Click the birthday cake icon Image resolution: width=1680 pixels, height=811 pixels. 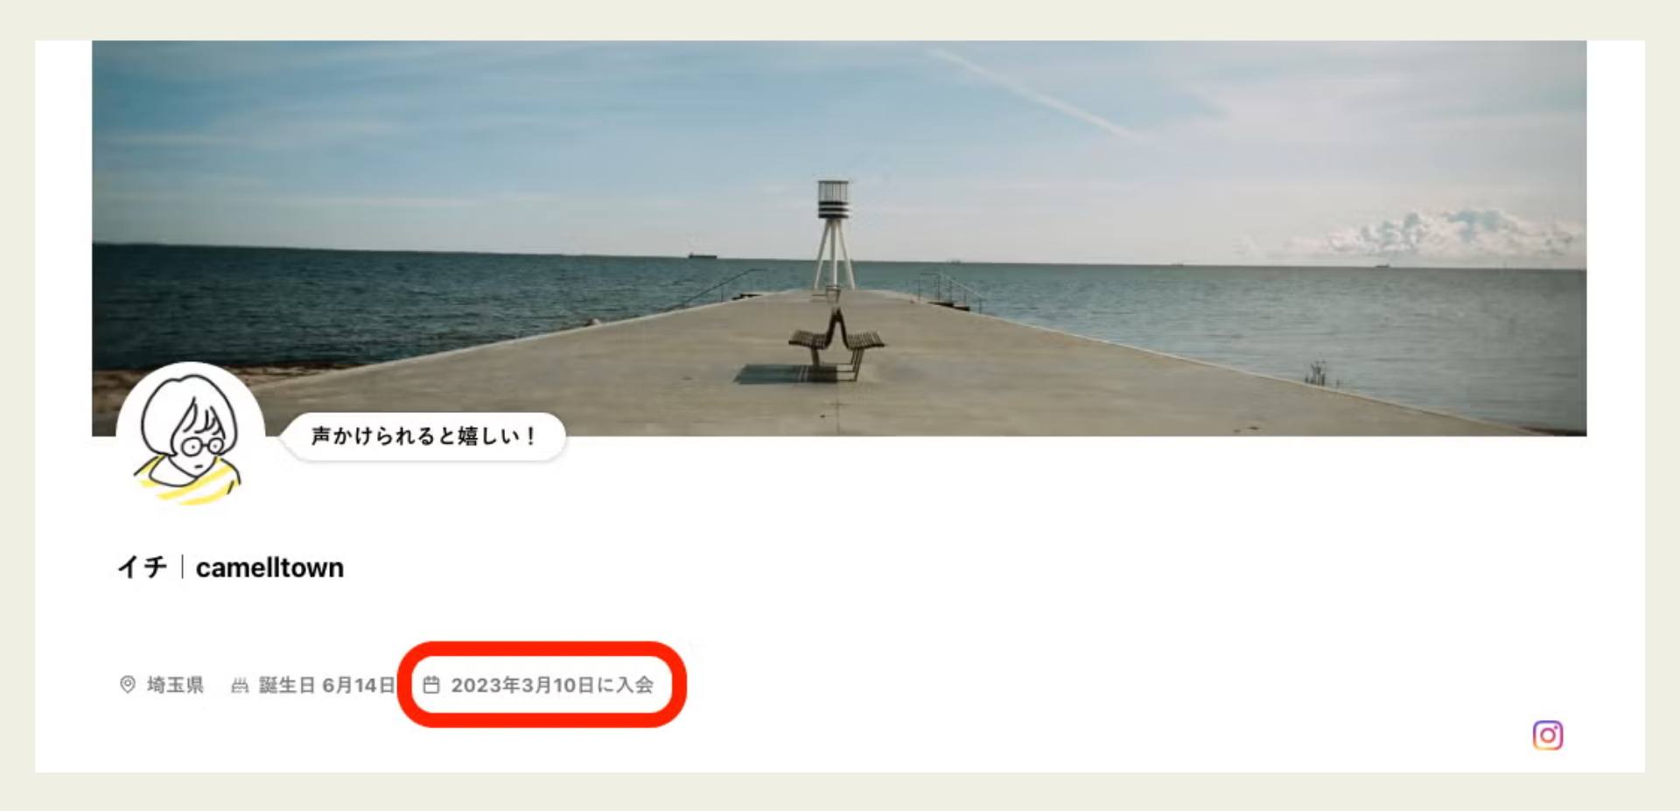click(x=240, y=685)
